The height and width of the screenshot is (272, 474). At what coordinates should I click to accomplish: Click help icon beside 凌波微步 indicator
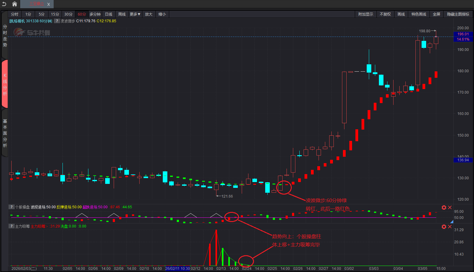click(x=57, y=21)
